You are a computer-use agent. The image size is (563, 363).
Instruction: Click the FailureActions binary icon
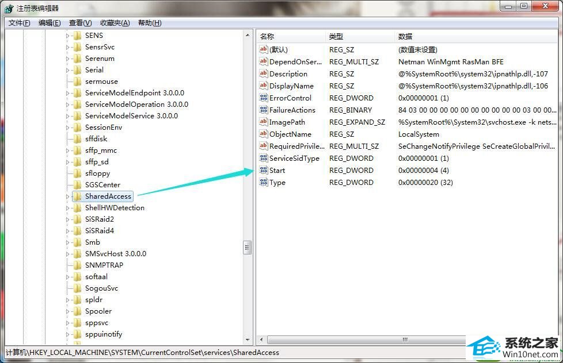[264, 110]
